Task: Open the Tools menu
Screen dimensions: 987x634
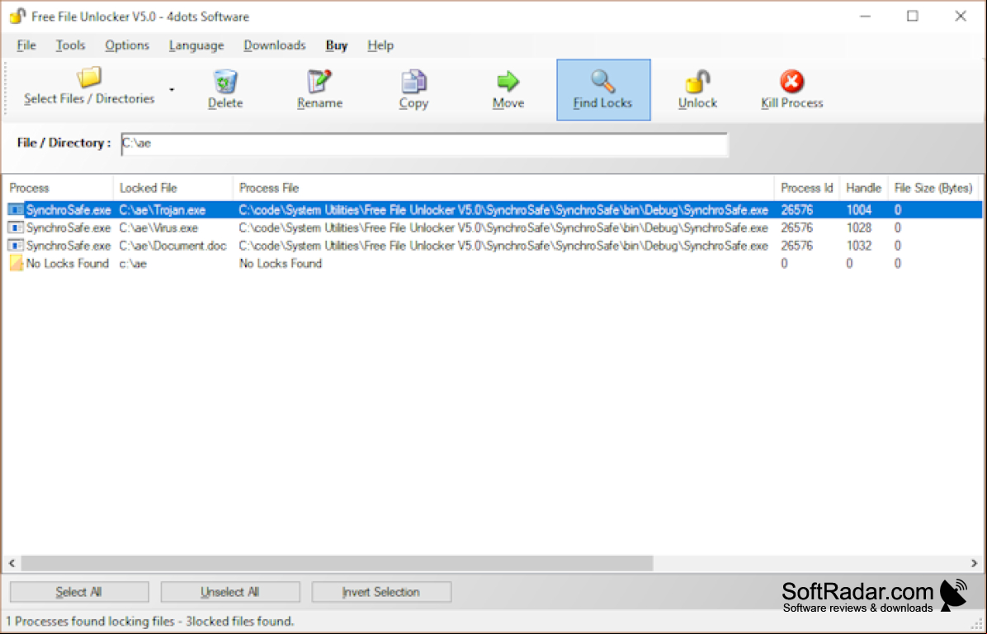Action: coord(70,45)
